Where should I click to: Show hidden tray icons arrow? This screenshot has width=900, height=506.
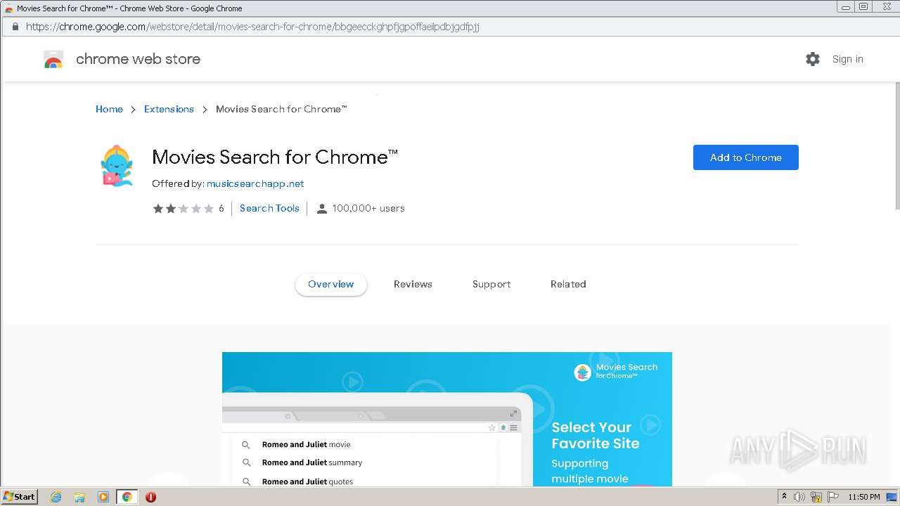click(x=784, y=496)
